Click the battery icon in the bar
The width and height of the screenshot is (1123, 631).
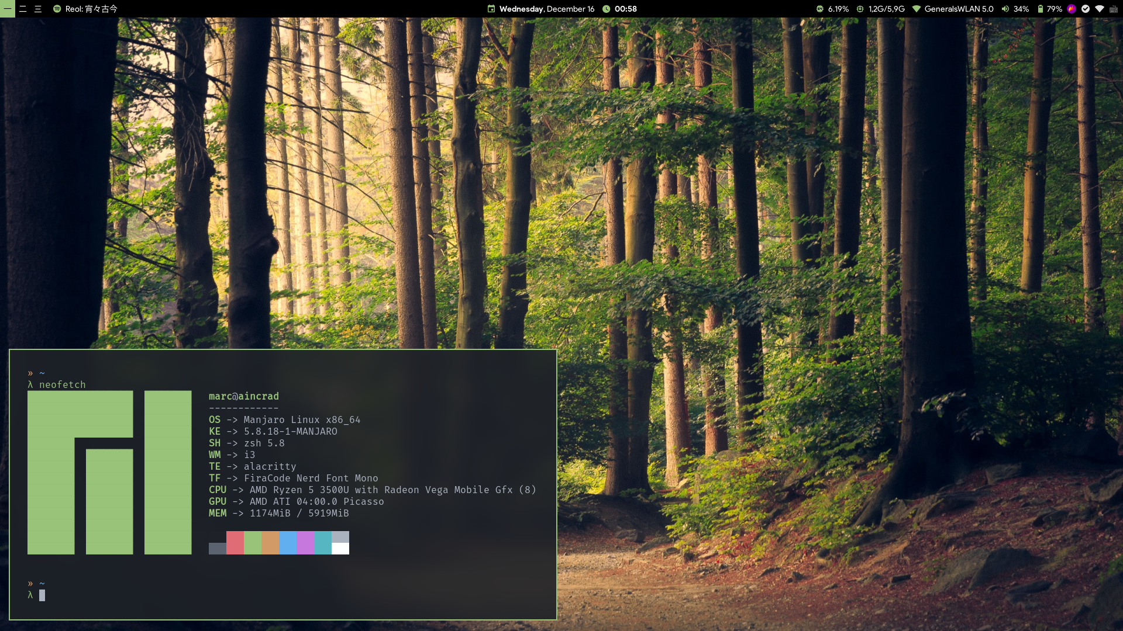1041,9
